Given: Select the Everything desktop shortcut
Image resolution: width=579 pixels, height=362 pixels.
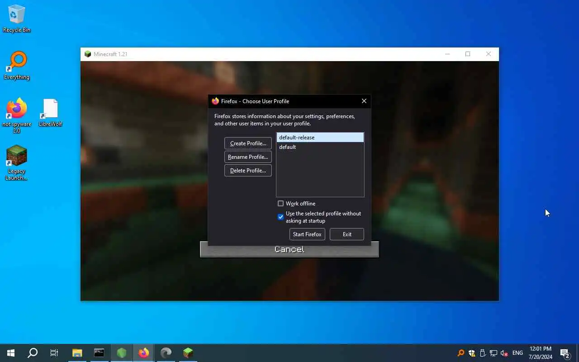Looking at the screenshot, I should (17, 66).
